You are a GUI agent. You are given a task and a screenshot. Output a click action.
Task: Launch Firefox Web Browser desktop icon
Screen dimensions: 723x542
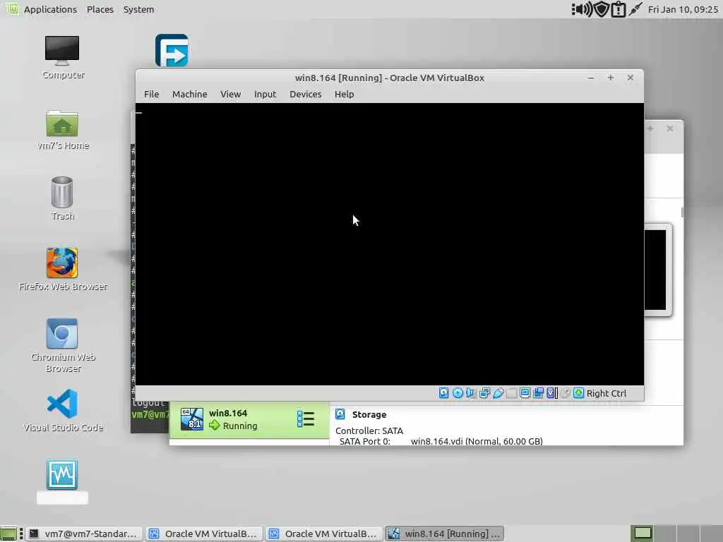tap(62, 269)
